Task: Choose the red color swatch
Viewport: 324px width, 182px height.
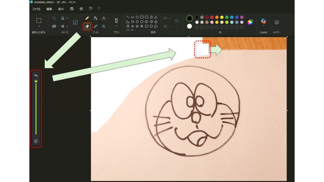Action: 212,17
